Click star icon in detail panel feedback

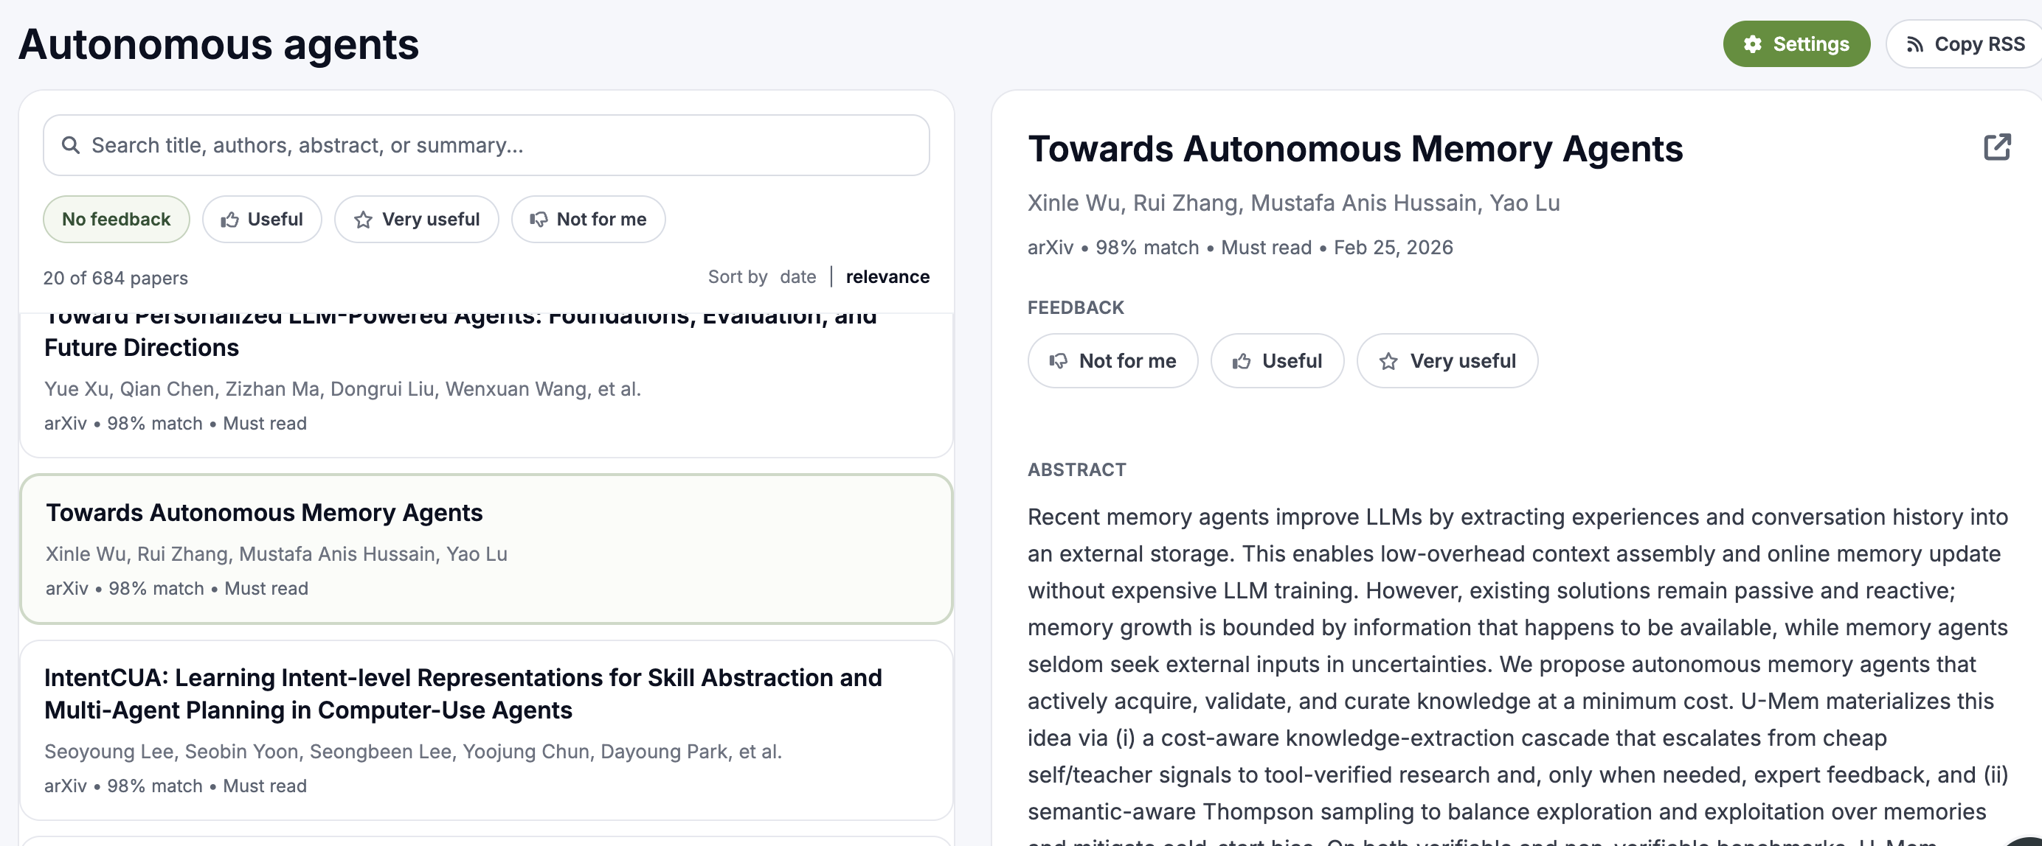pyautogui.click(x=1388, y=361)
